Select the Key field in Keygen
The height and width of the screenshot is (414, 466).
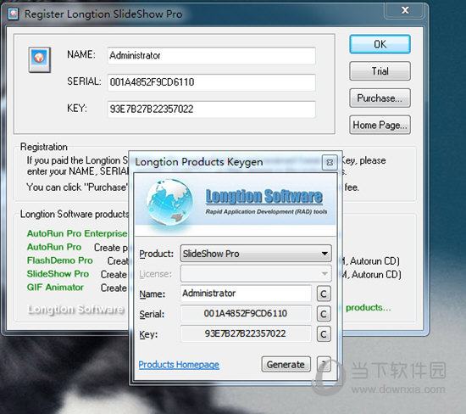pyautogui.click(x=246, y=333)
